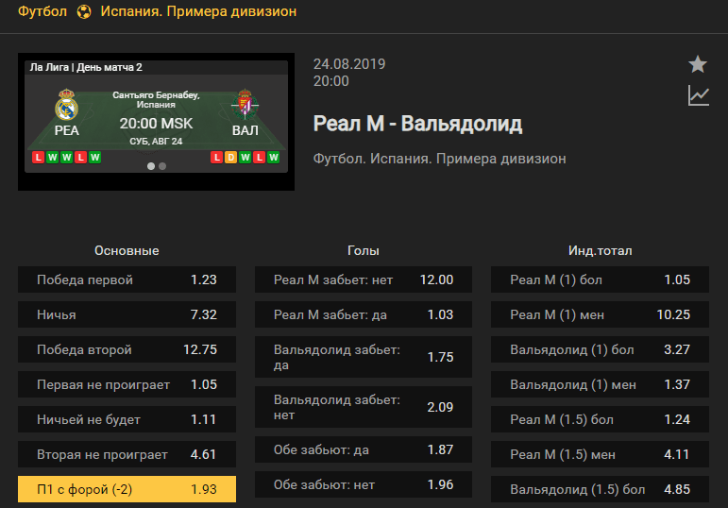Click the match title Реал М - Вальядолид
Image resolution: width=728 pixels, height=508 pixels.
[x=417, y=124]
